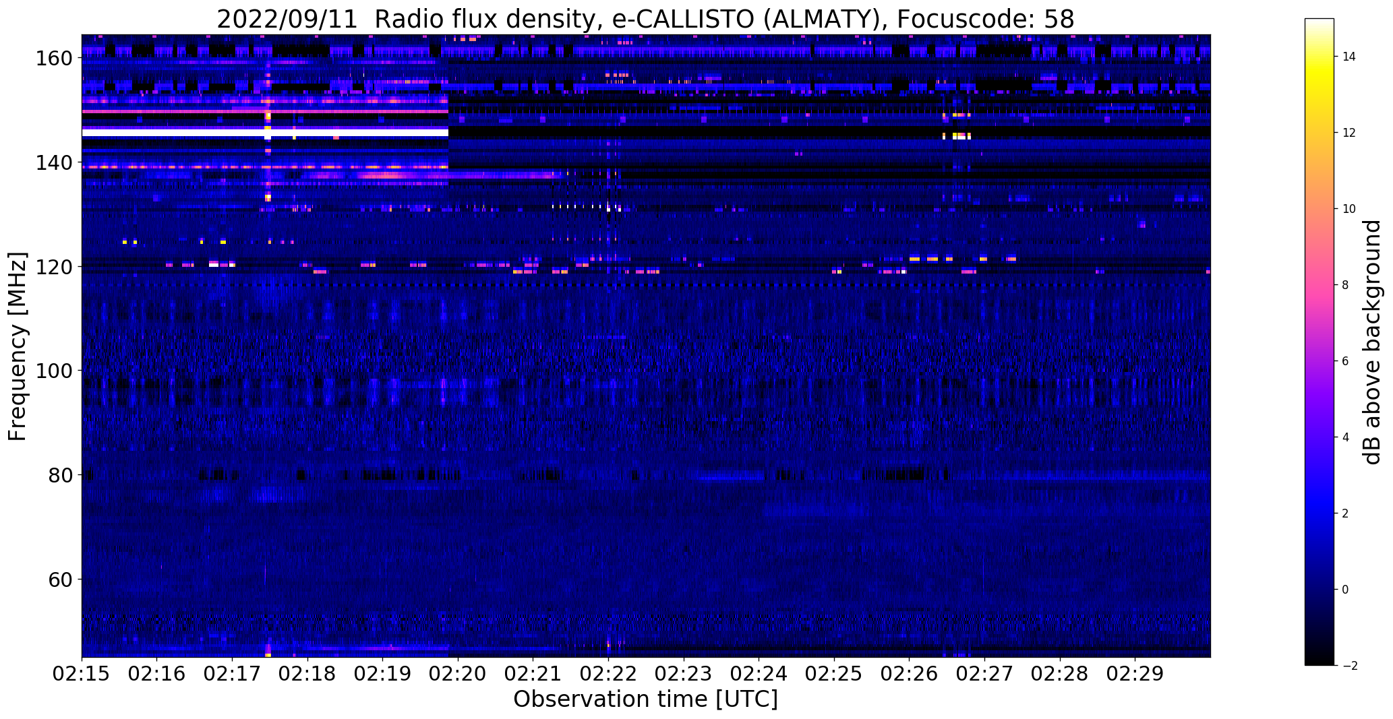This screenshot has width=1393, height=719.
Task: Click the 02:27 time tick label
Action: point(984,674)
